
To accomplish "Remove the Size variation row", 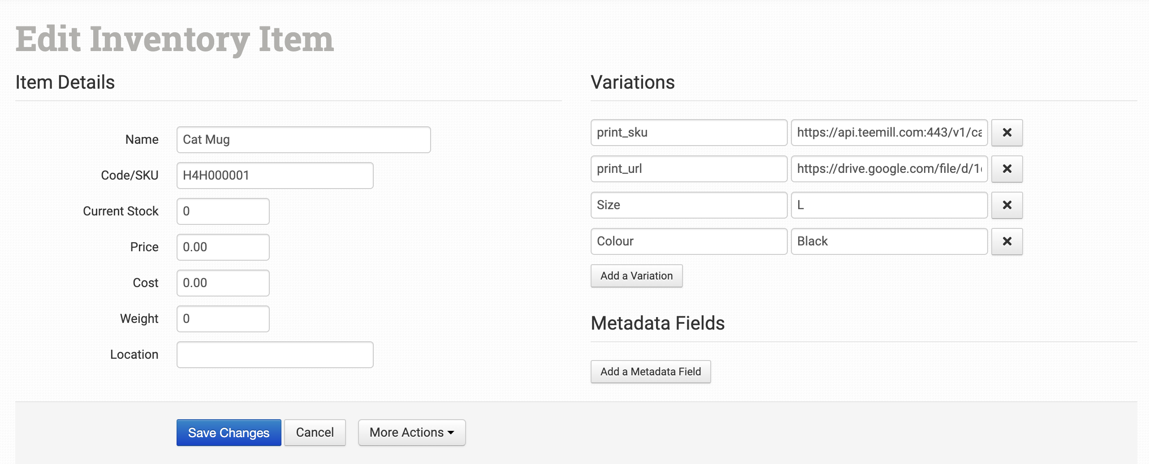I will coord(1006,205).
